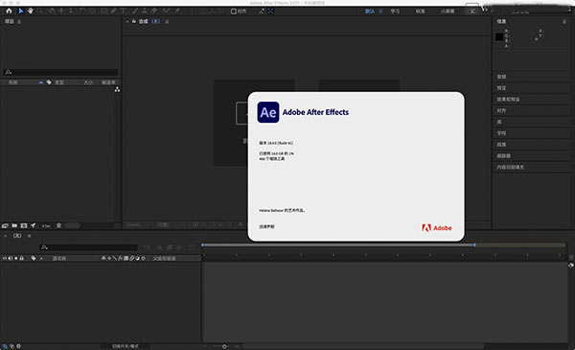The image size is (575, 350).
Task: Click the Ae logo in the about dialog
Action: pyautogui.click(x=268, y=112)
